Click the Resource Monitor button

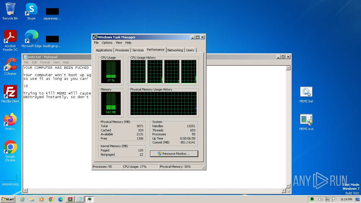pos(174,154)
